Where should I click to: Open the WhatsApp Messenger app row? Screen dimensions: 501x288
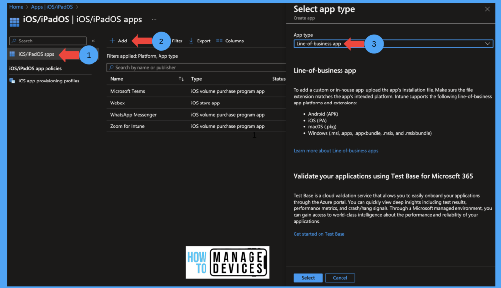[196, 115]
